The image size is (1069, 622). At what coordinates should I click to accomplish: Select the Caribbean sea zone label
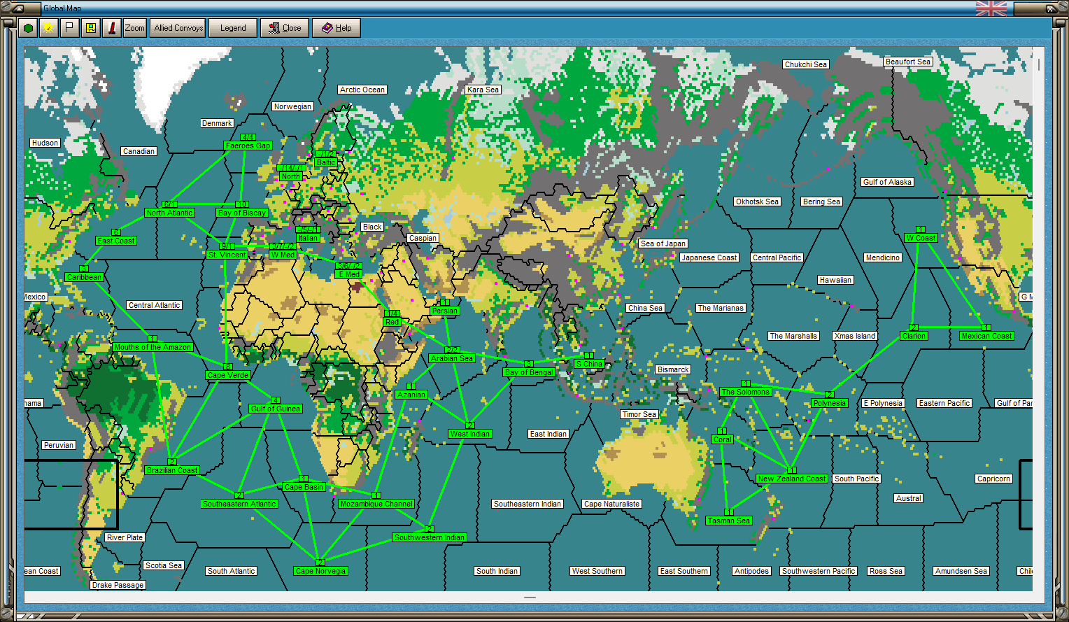coord(84,277)
